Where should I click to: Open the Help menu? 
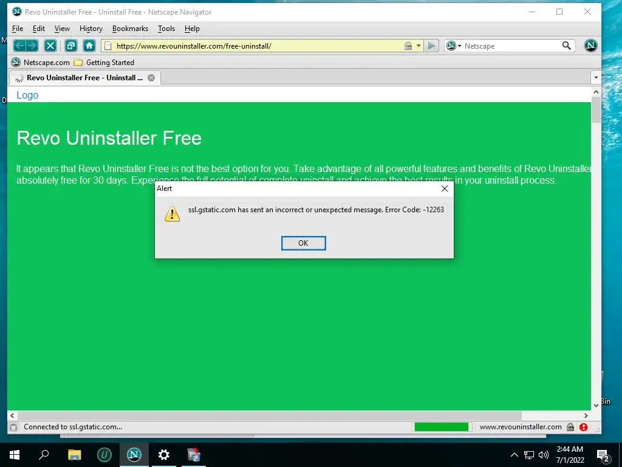pyautogui.click(x=192, y=29)
